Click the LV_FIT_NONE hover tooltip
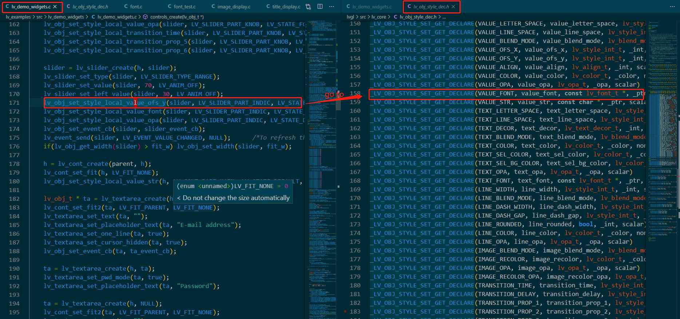The image size is (680, 319). 233,192
